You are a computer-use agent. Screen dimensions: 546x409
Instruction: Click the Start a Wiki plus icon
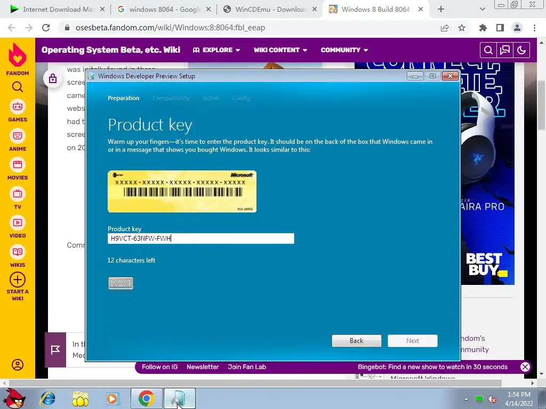coord(18,280)
